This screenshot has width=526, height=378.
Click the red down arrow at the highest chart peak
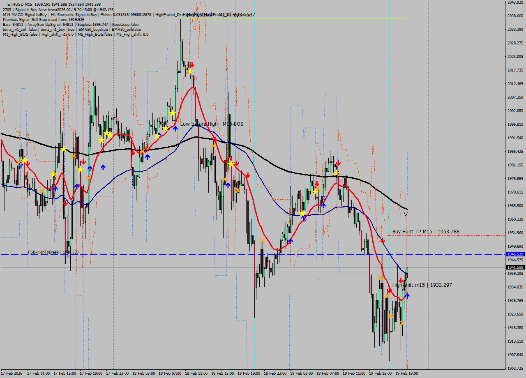191,65
